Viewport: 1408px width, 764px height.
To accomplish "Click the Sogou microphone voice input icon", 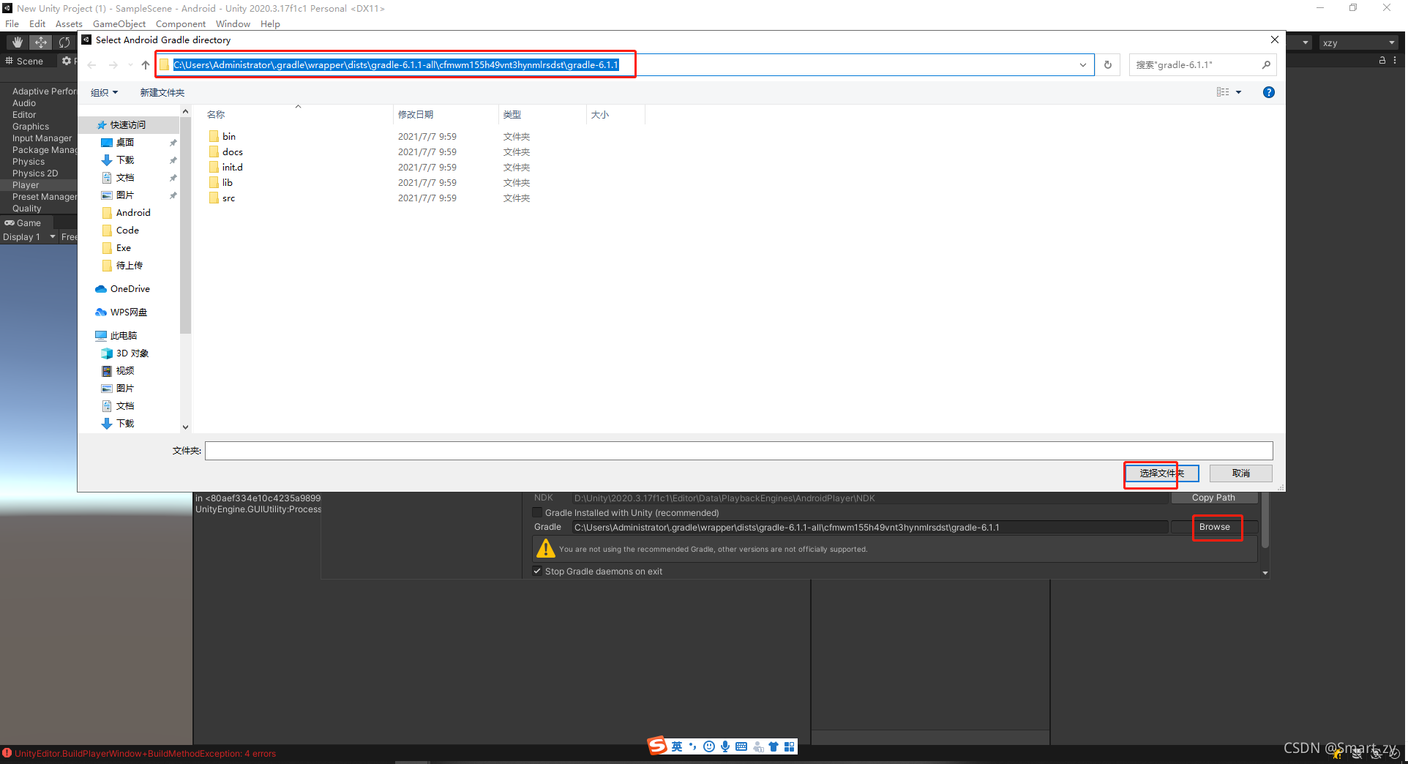I will [x=725, y=746].
